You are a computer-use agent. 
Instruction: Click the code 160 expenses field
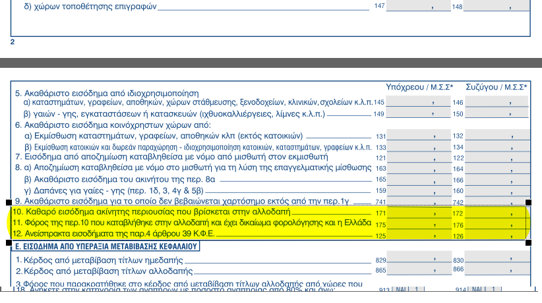[497, 190]
